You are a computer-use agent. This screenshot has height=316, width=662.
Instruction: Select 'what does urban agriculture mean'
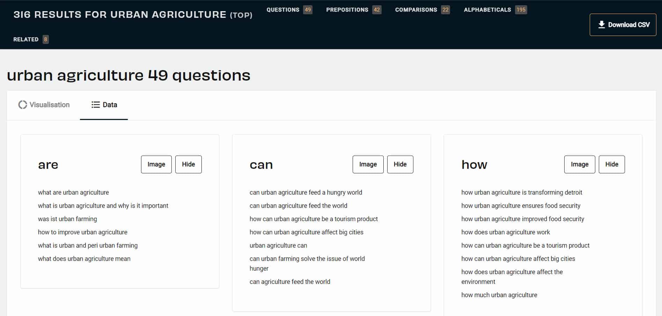pos(84,258)
